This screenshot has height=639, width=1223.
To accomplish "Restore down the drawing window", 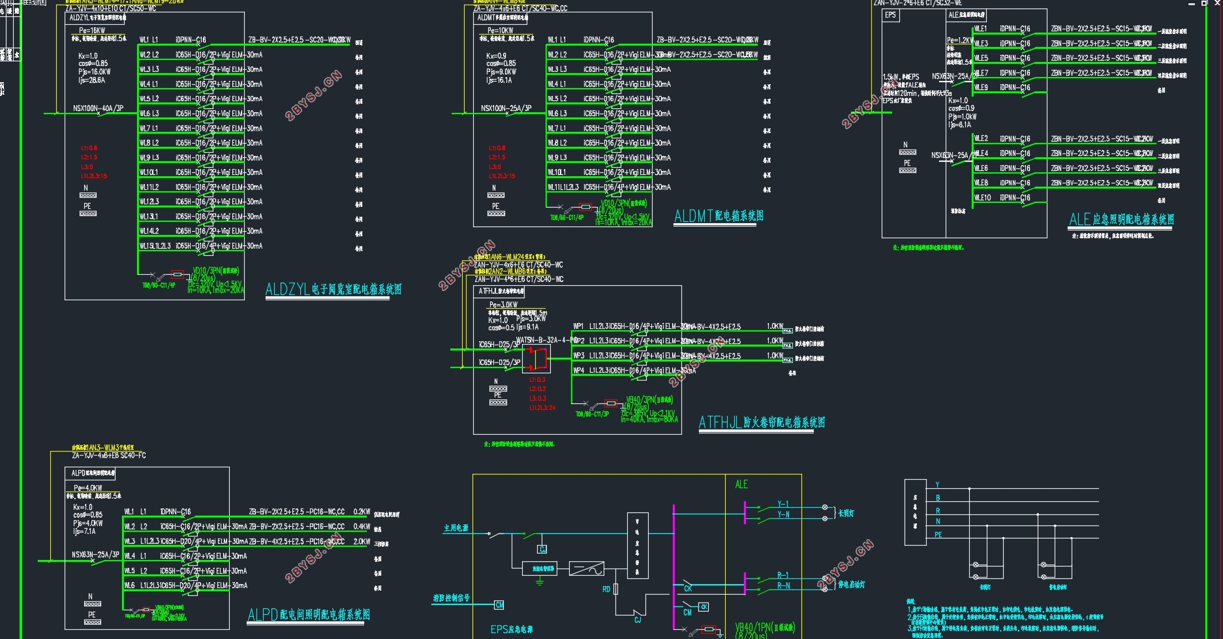I will coord(1204,3).
